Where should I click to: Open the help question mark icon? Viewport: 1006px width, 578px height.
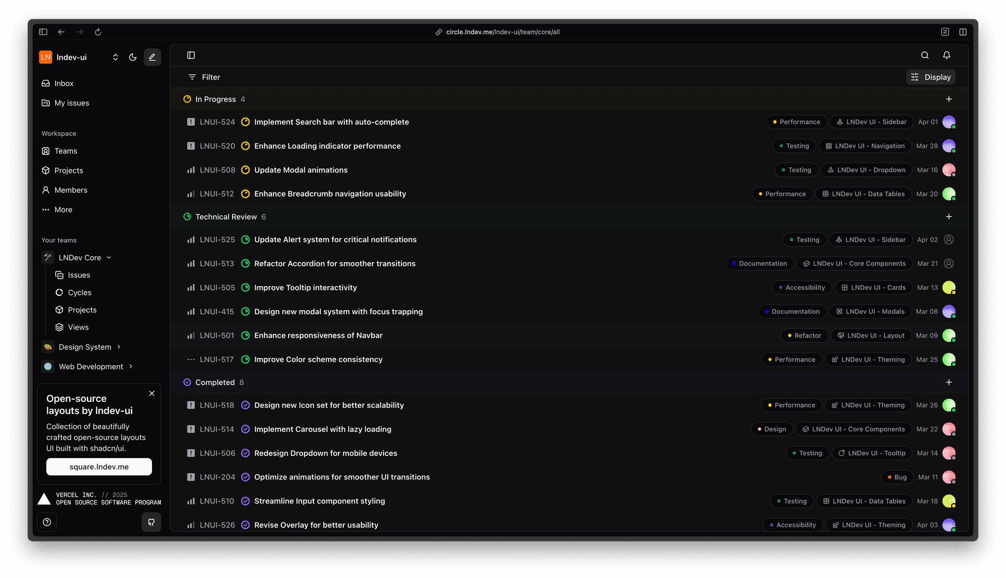(47, 522)
